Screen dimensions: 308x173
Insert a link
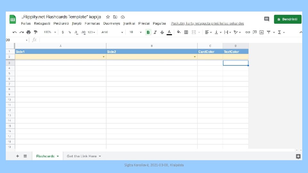[247, 32]
